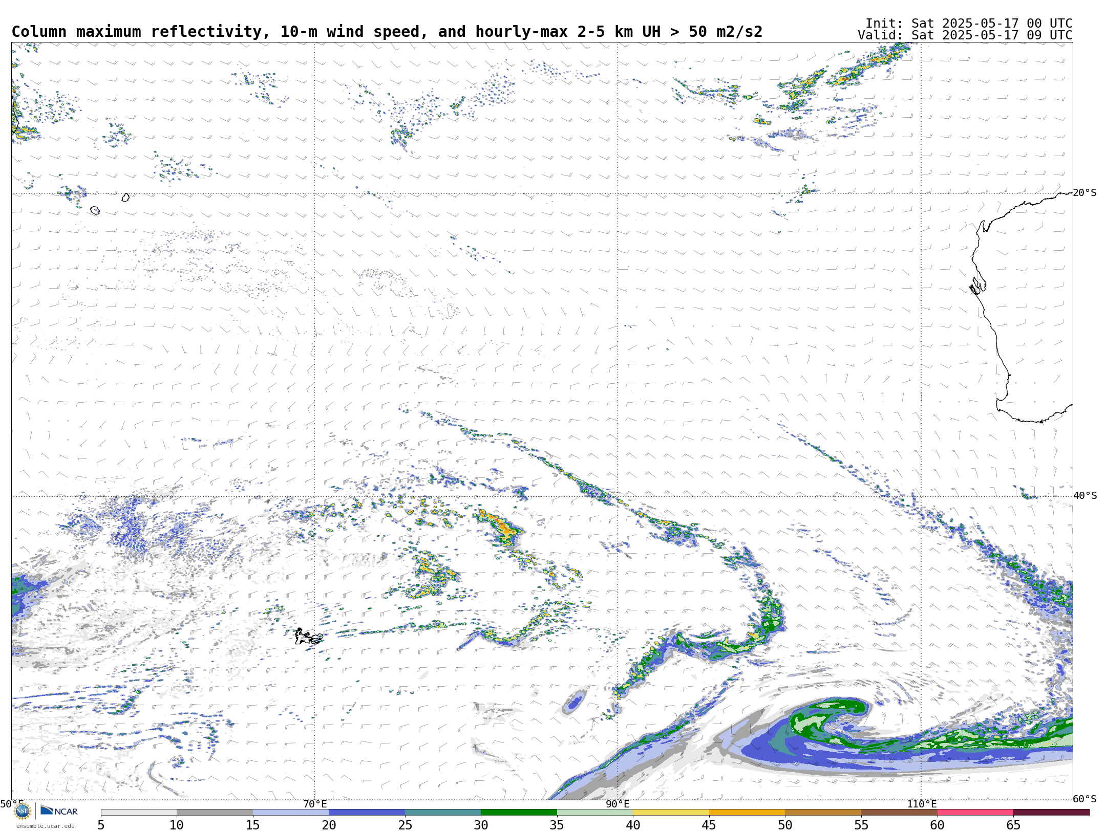Click the 60°S latitude label
Image resolution: width=1106 pixels, height=832 pixels.
1085,799
